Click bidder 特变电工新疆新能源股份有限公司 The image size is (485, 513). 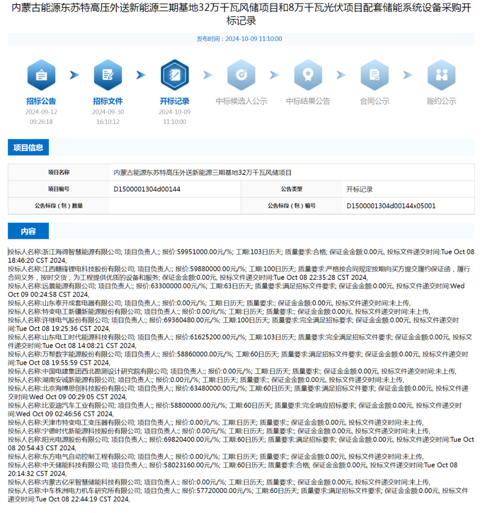(x=92, y=311)
